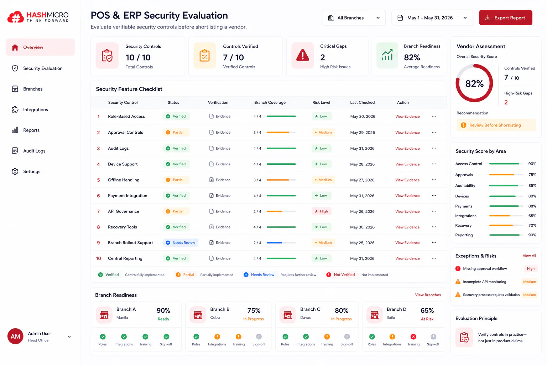Open the more options menu for Role-Based Access
This screenshot has height=365, width=547.
click(434, 116)
